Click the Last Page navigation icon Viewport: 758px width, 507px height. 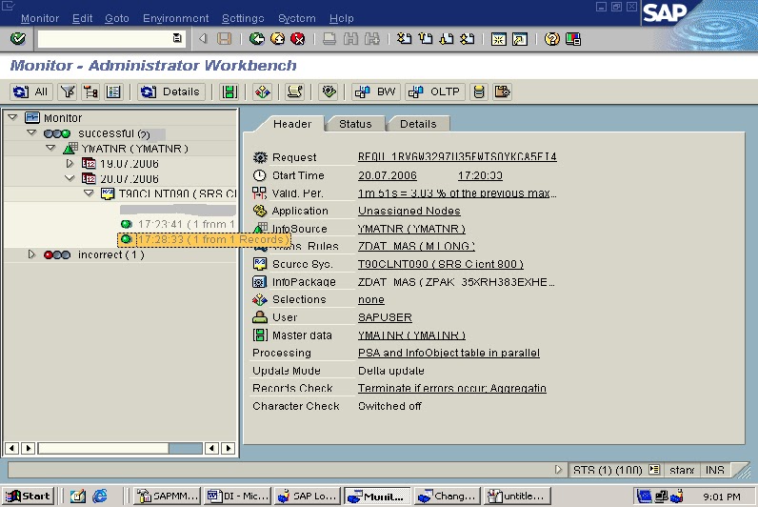pos(468,39)
